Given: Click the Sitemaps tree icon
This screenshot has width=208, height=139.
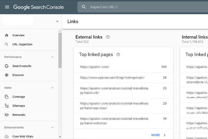Looking at the screenshot, I should [x=7, y=106].
